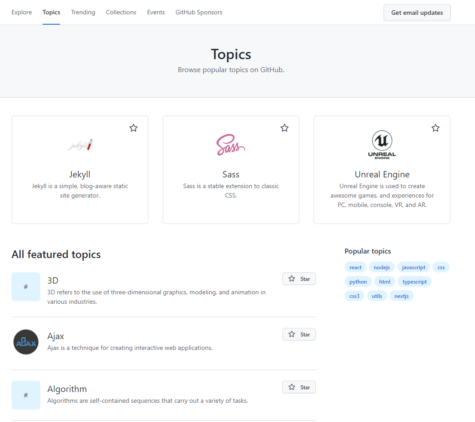Click the Unreal Engine logo icon
This screenshot has height=422, width=475.
[x=381, y=144]
